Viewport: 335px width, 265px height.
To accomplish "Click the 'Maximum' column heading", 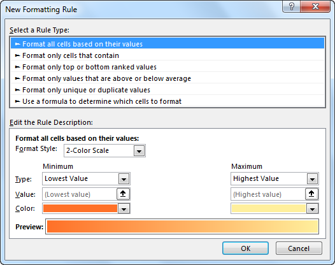I will click(x=246, y=166).
